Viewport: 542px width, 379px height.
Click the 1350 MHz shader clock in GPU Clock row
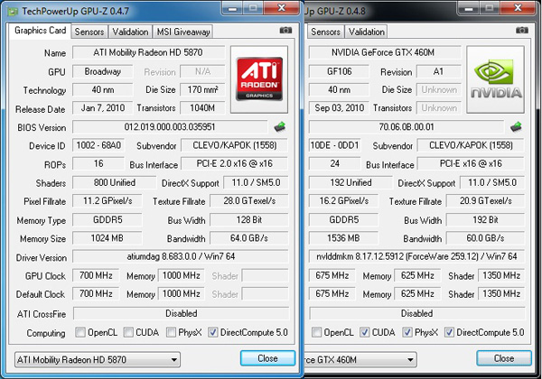[501, 275]
